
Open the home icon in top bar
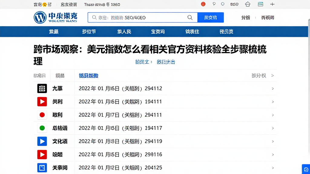tap(248, 4)
